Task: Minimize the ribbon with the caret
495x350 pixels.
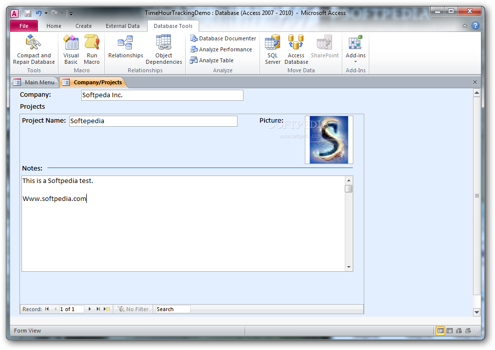Action: 465,26
